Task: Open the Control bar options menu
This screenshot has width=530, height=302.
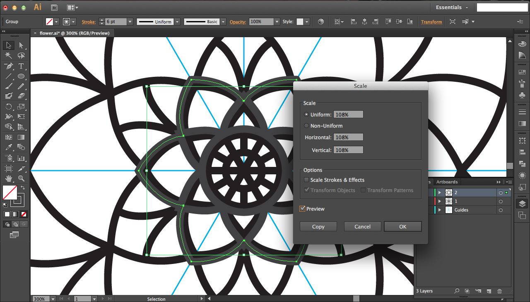Action: [520, 21]
